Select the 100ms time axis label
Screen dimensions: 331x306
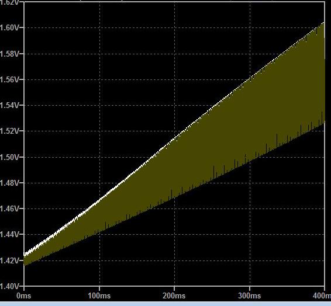click(x=99, y=295)
